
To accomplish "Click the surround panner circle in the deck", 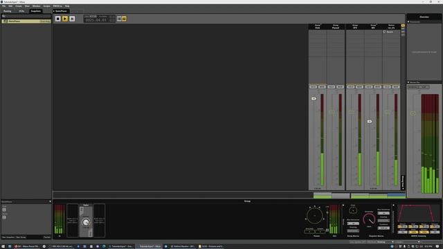I will click(314, 216).
